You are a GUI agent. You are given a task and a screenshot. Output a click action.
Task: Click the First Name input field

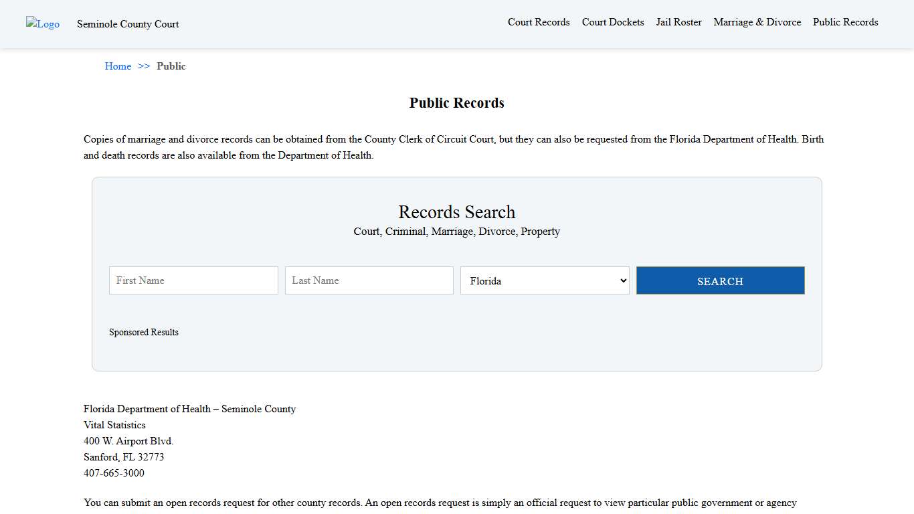coord(193,280)
